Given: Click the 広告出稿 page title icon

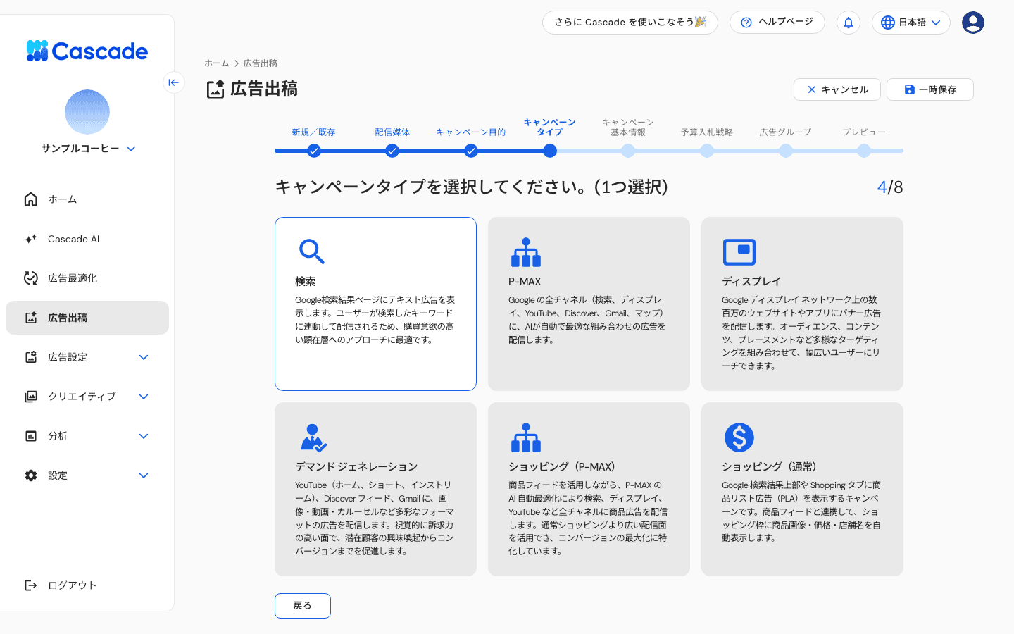Looking at the screenshot, I should 215,89.
